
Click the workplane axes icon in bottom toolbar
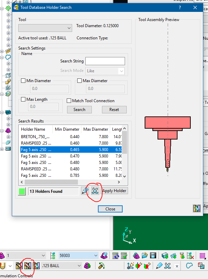click(x=130, y=266)
